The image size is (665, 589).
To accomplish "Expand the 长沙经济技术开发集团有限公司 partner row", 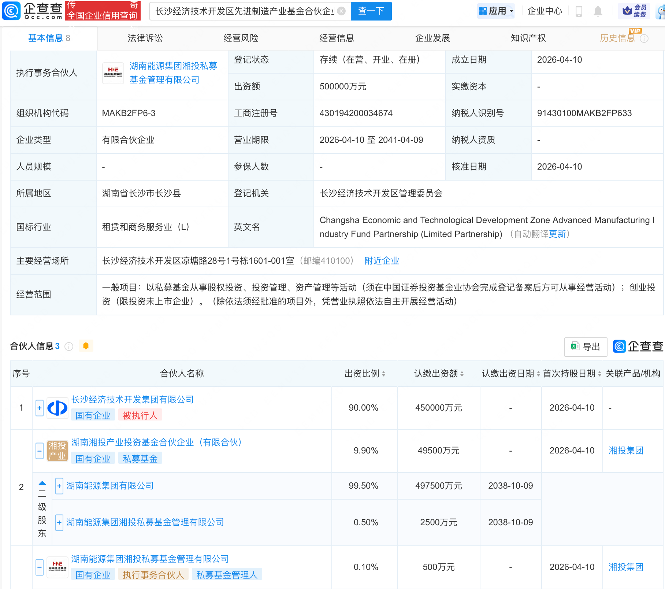I will point(39,407).
